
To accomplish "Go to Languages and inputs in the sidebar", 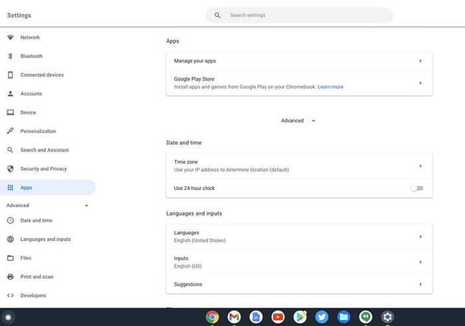I will pos(45,239).
